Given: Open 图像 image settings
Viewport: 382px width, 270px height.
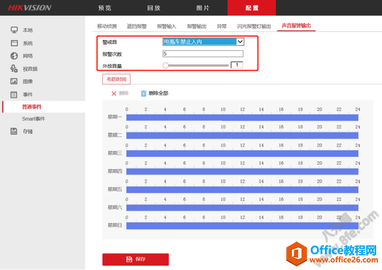Looking at the screenshot, I should tap(28, 82).
